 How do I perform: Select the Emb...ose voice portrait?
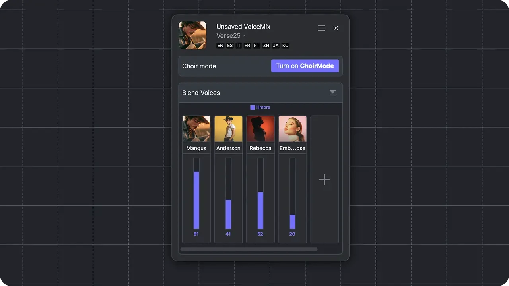click(x=292, y=129)
